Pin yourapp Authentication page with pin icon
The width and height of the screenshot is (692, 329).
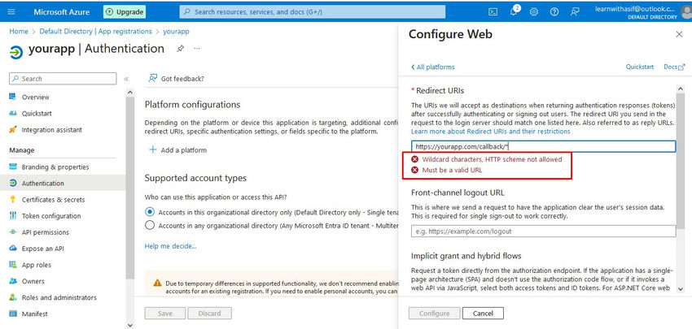click(180, 49)
